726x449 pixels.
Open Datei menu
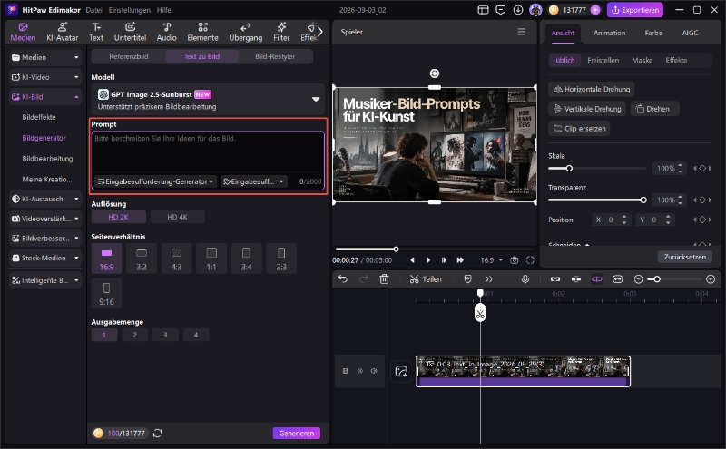coord(93,10)
